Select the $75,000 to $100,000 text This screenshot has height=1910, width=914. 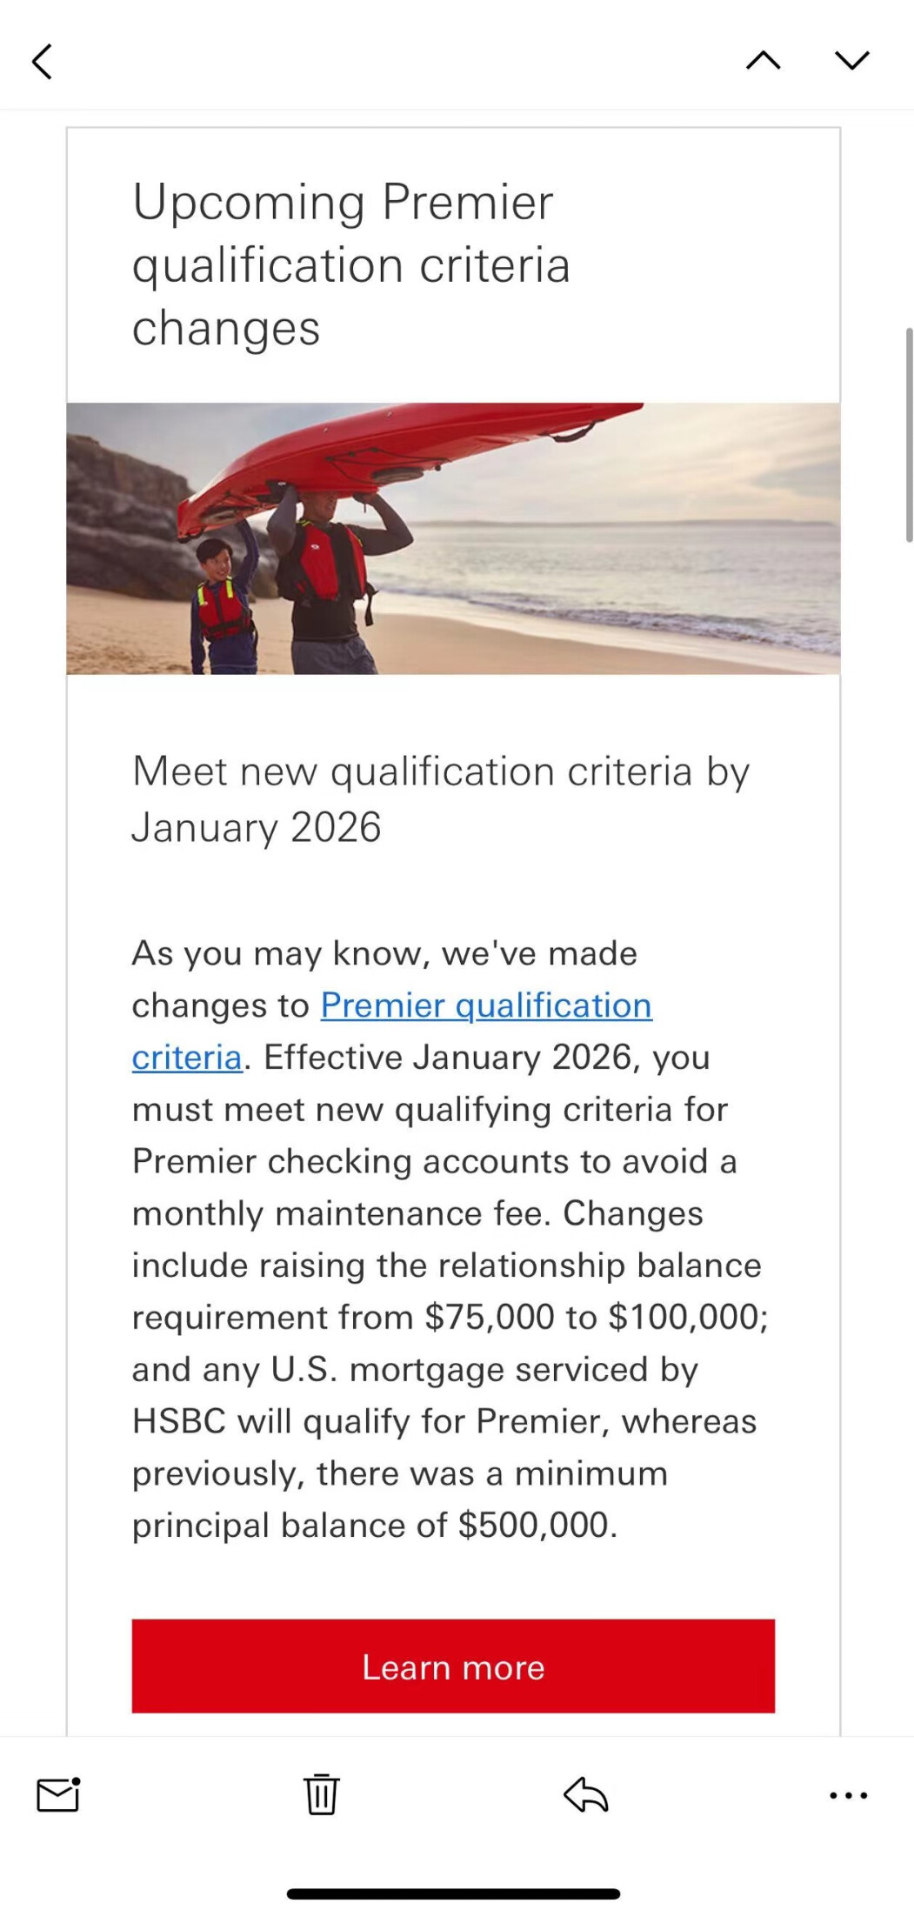pyautogui.click(x=596, y=1317)
